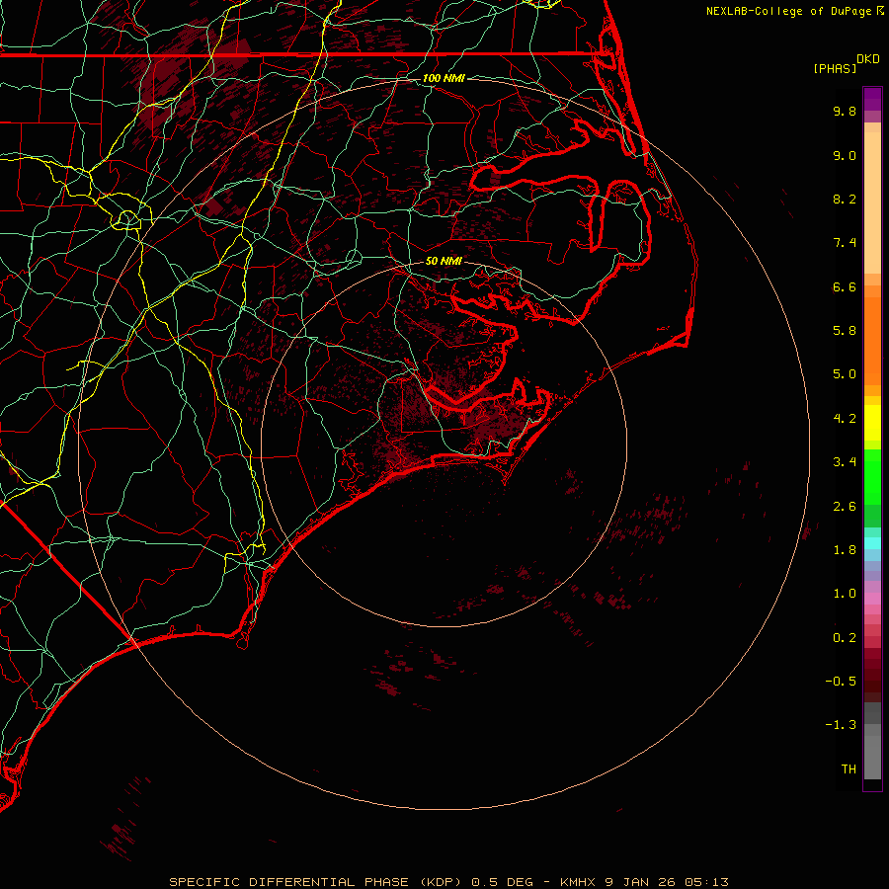Click the TH threshold label on the legend

click(x=848, y=768)
